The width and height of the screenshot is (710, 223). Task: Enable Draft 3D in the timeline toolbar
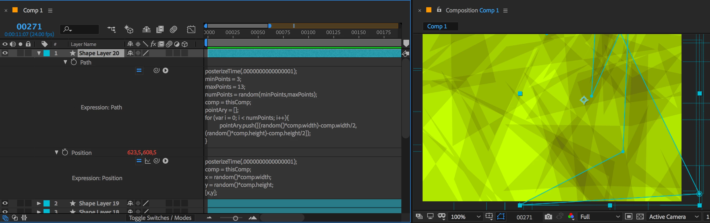[129, 29]
